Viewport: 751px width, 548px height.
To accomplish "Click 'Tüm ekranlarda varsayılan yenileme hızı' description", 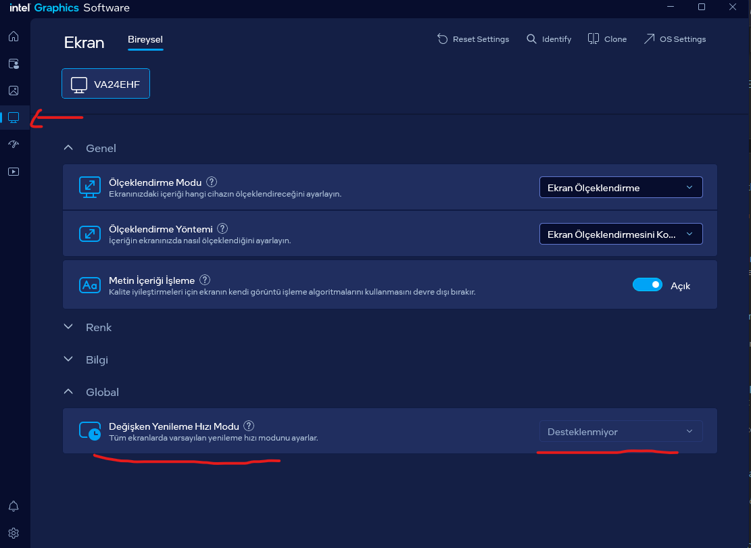I will pyautogui.click(x=213, y=438).
